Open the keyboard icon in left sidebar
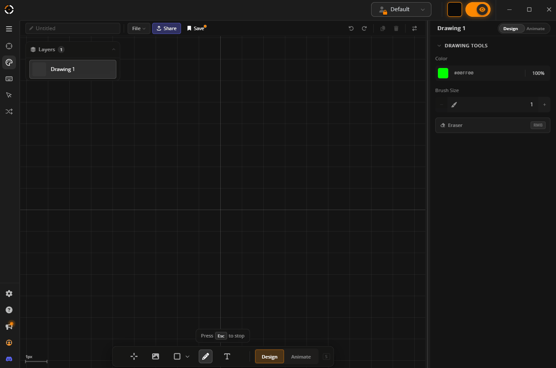The width and height of the screenshot is (556, 368). click(9, 79)
